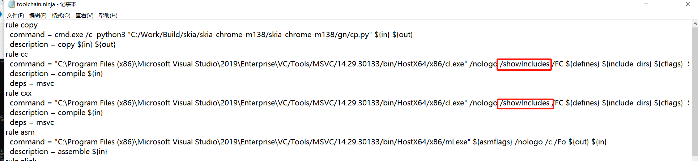Click the "description = assemble ${in}" line

(x=59, y=152)
